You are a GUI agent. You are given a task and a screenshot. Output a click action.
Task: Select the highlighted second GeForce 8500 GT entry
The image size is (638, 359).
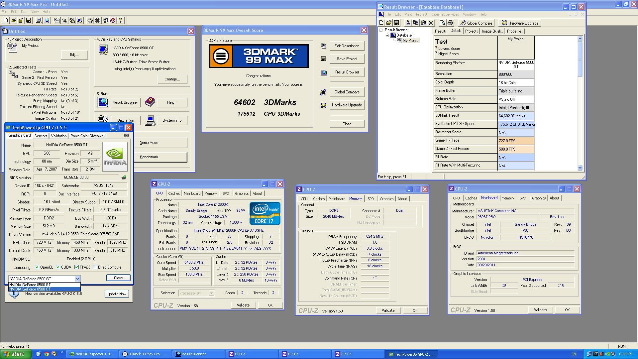[45, 289]
